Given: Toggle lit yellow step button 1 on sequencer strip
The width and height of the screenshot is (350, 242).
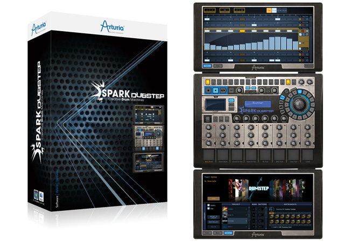Looking at the screenshot, I should [x=208, y=82].
